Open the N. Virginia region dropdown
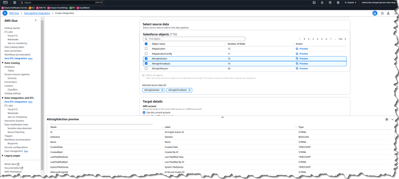Viewport: 399px width, 179px height. pos(350,3)
